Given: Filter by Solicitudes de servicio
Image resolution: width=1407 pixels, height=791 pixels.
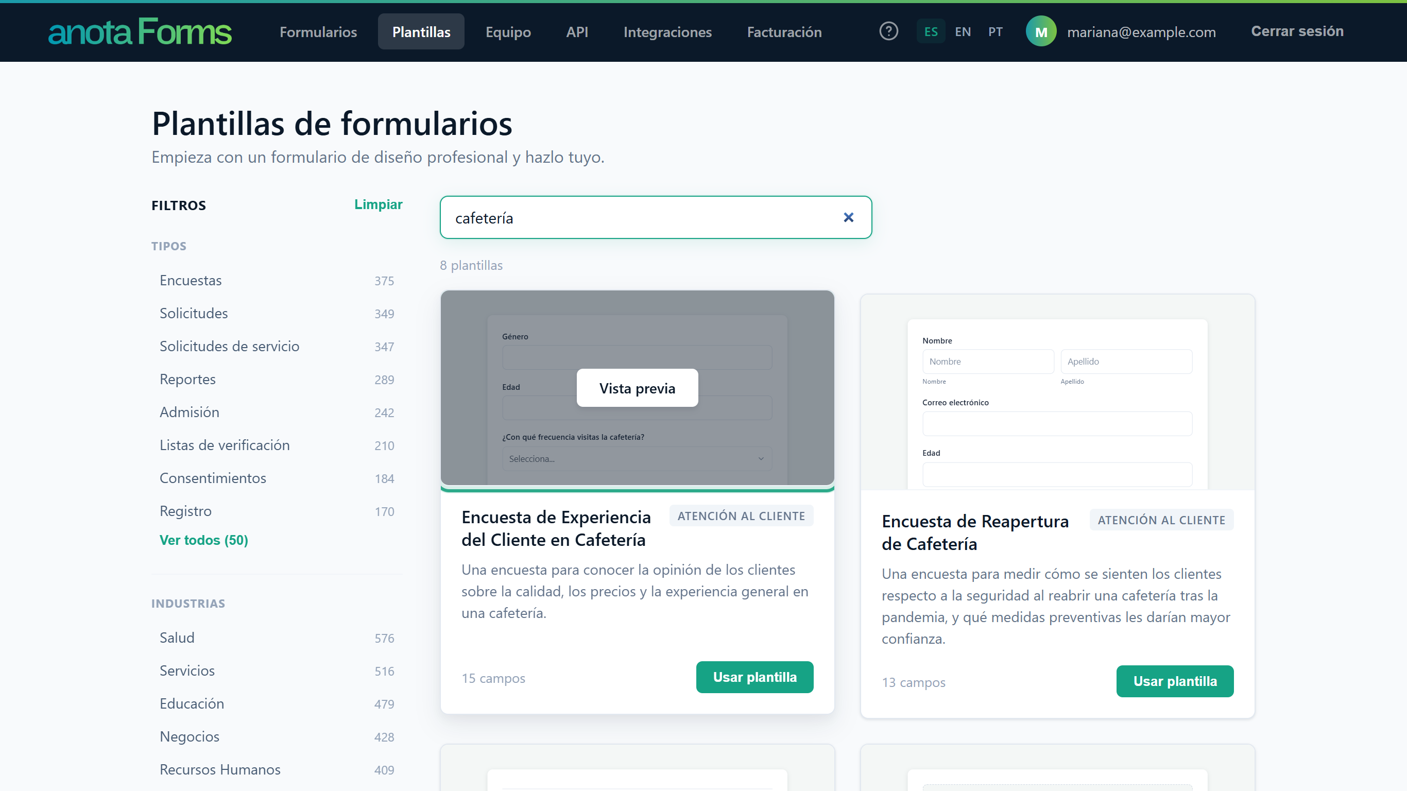Looking at the screenshot, I should [277, 347].
